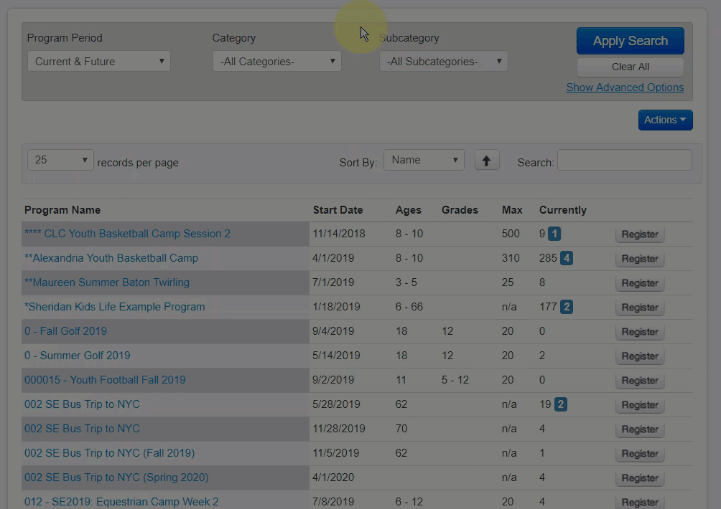Change the records per page dropdown

click(60, 160)
